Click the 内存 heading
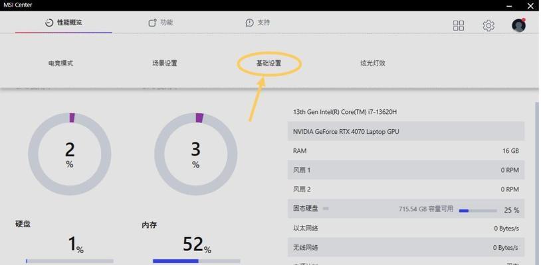This screenshot has width=541, height=265. tap(149, 225)
